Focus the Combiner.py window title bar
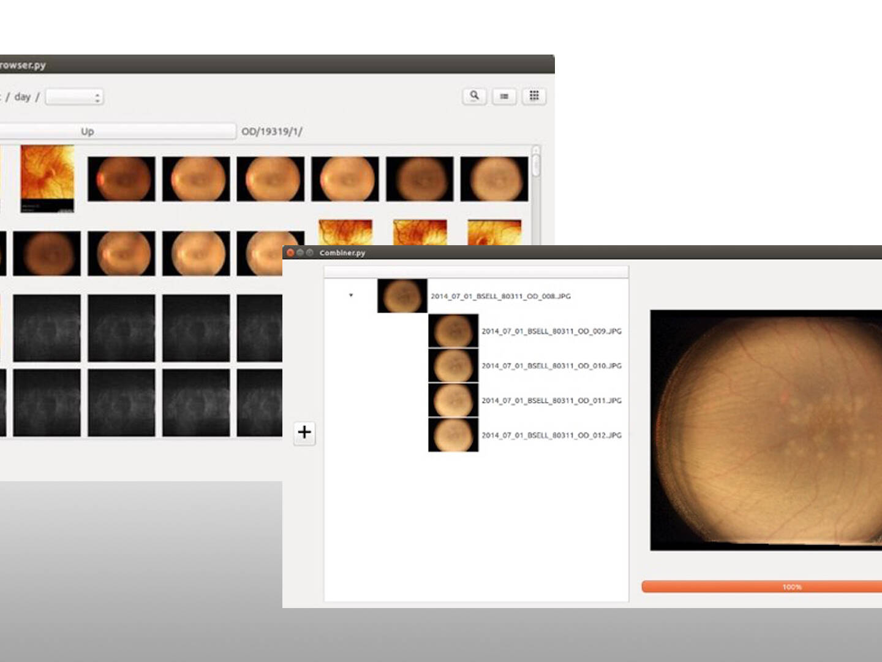The width and height of the screenshot is (882, 662). point(343,253)
